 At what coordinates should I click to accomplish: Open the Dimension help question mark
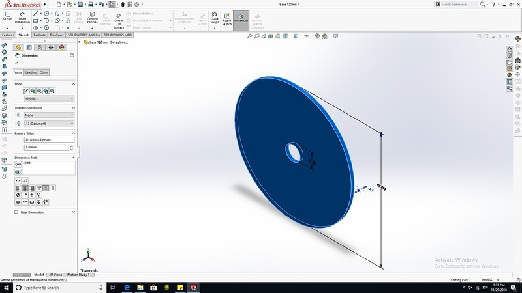tap(72, 55)
